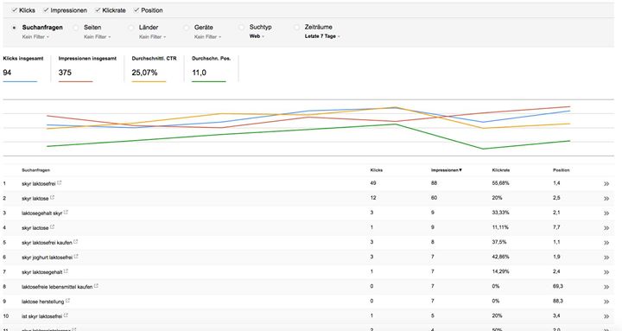Viewport: 622px width, 331px height.
Task: Open the Web dropdown under Suchtyp
Action: [x=257, y=36]
